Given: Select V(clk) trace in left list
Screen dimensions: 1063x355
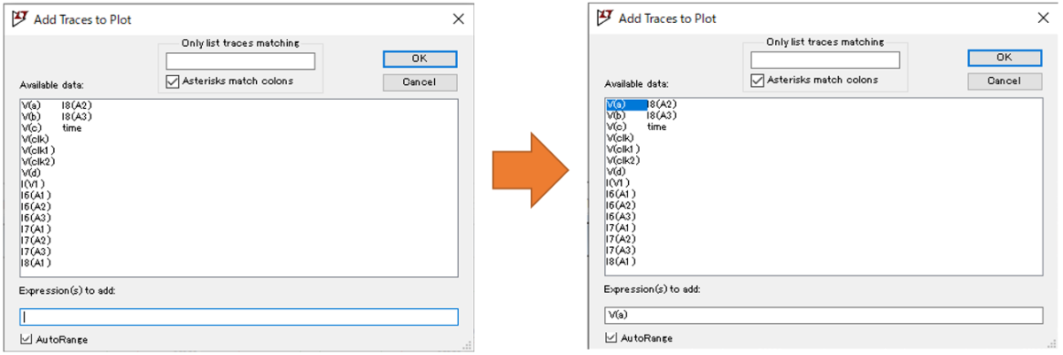Looking at the screenshot, I should (x=35, y=139).
